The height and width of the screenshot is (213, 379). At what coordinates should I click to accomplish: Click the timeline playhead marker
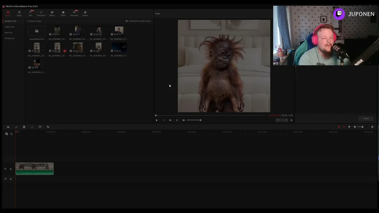pos(16,132)
